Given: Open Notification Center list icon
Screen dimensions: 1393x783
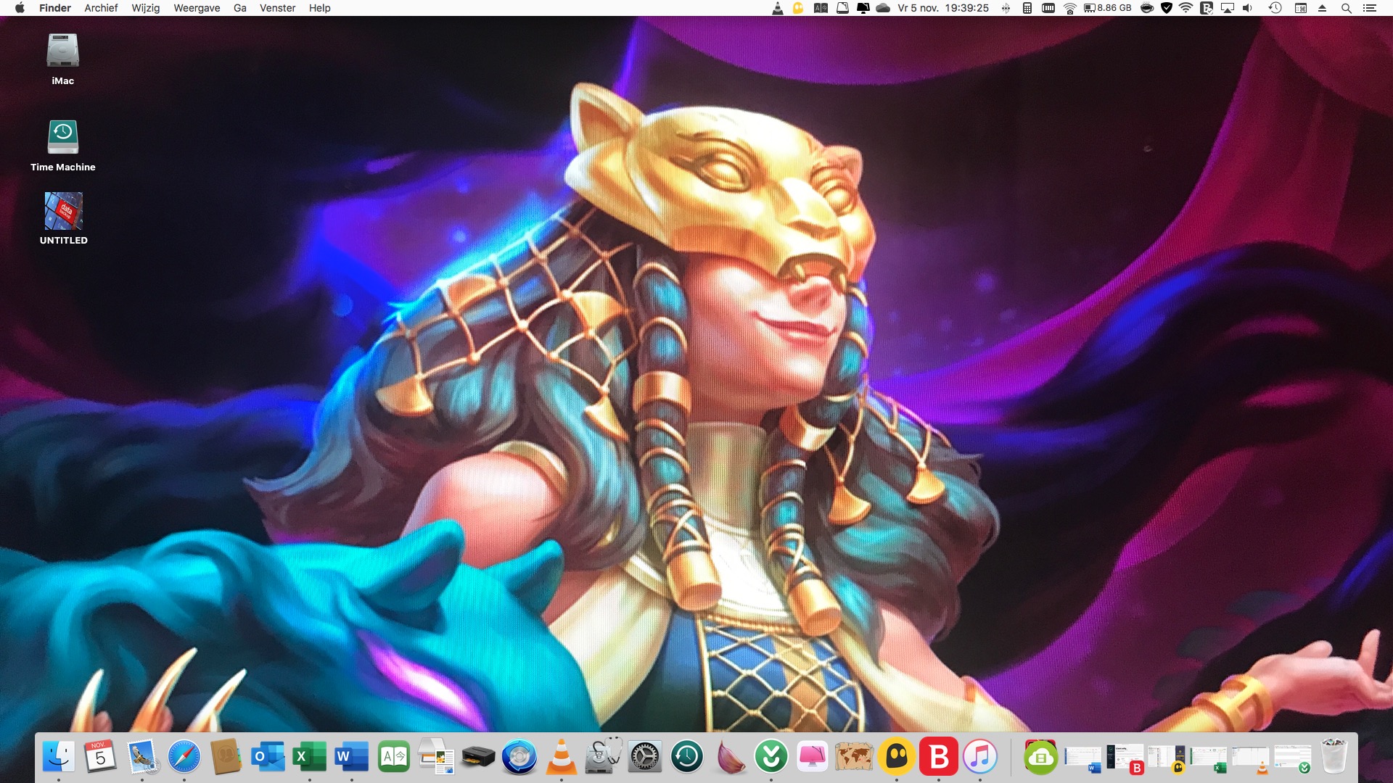Looking at the screenshot, I should 1370,8.
